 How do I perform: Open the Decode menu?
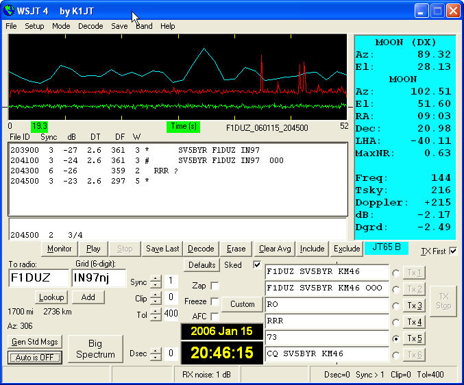click(90, 26)
